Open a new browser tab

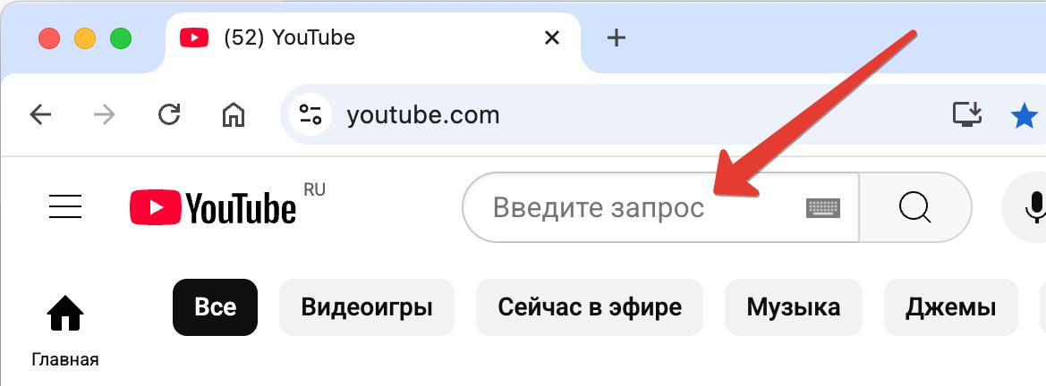pos(617,38)
